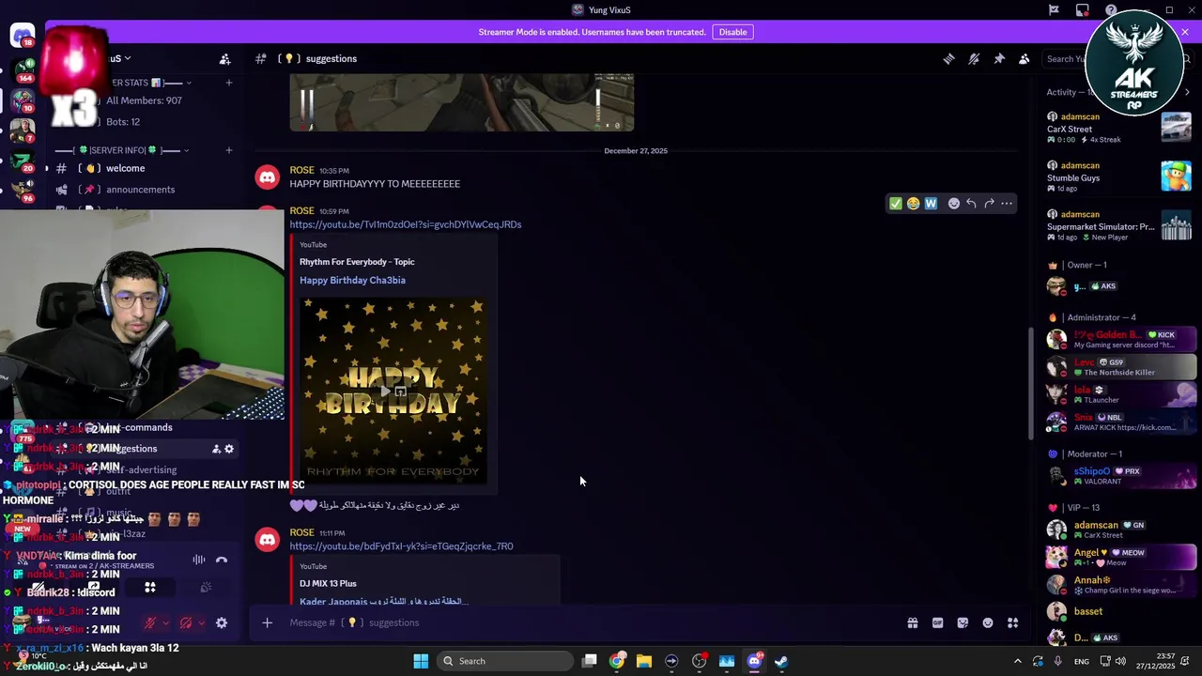Click Create Invite icon on suggestions channel
The width and height of the screenshot is (1202, 676).
[216, 449]
